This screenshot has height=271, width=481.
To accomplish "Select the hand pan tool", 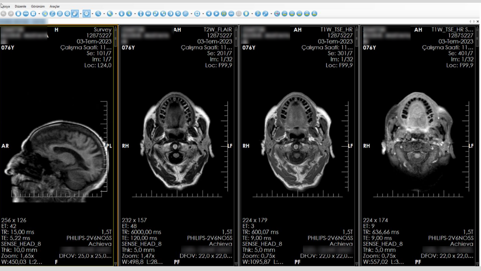I will 122,14.
